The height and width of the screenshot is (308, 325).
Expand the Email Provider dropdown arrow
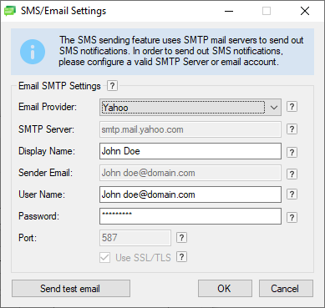274,108
